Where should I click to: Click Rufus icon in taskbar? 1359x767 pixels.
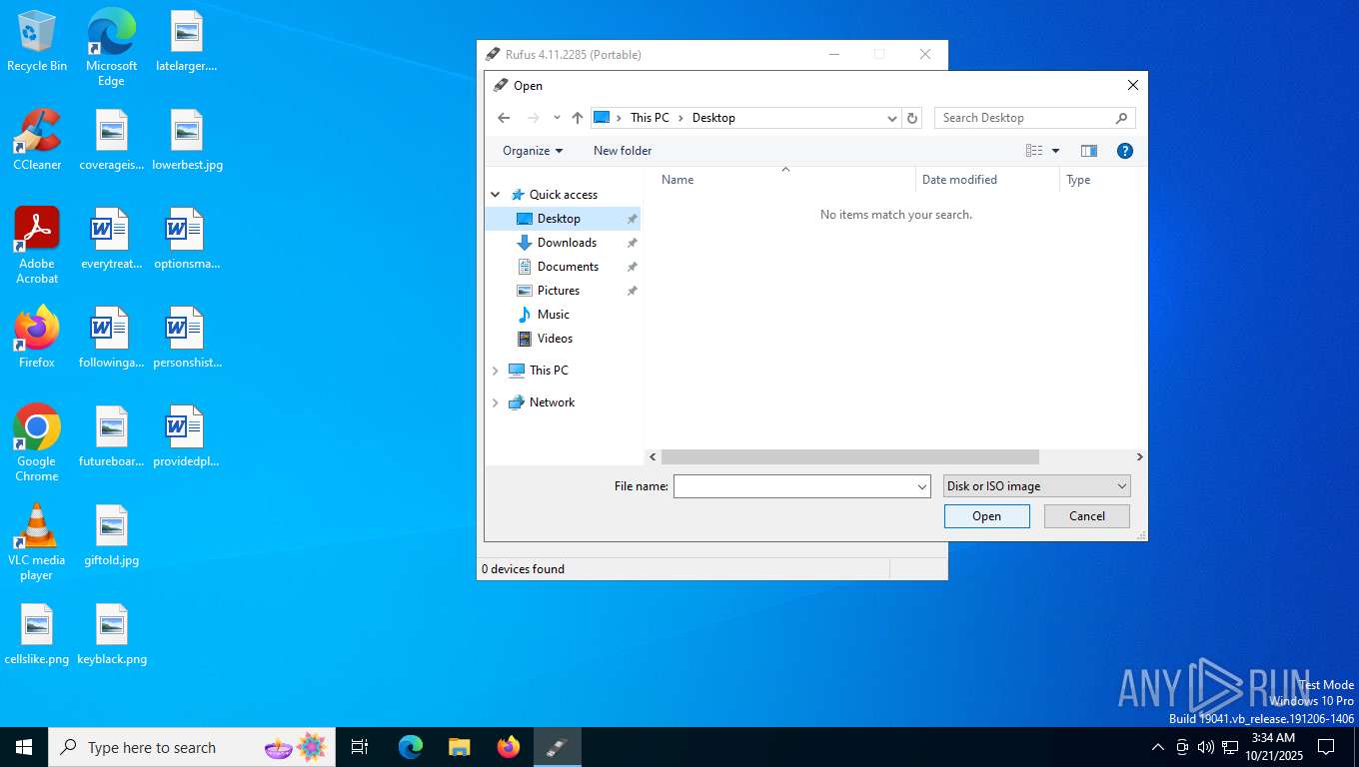click(557, 747)
